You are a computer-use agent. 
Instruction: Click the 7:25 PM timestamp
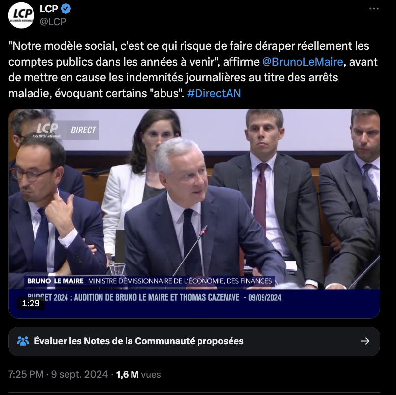(x=26, y=374)
